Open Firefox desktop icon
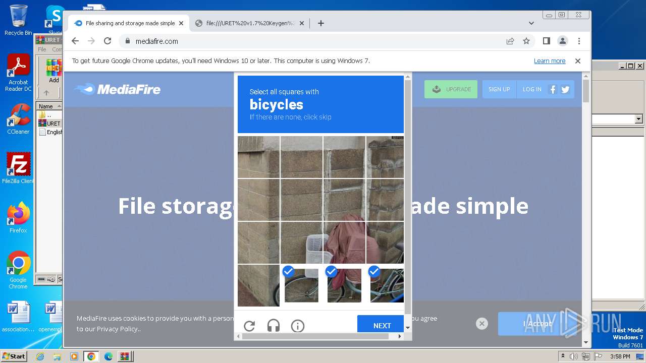Screen dimensions: 646x363 point(18,218)
